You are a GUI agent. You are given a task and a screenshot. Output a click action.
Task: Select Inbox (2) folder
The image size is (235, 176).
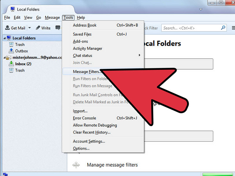coord(23,64)
